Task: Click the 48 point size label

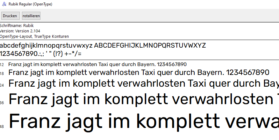Action: pyautogui.click(x=2, y=127)
